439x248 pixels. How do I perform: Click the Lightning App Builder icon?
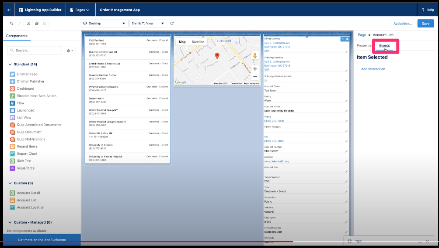21,10
